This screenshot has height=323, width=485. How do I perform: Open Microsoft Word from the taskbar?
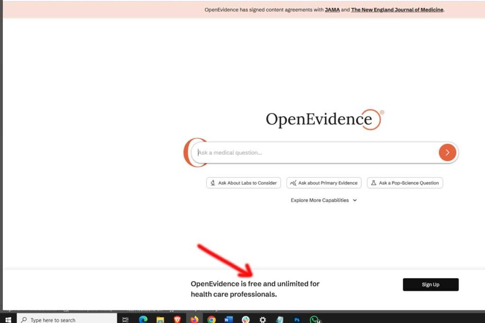coord(229,319)
